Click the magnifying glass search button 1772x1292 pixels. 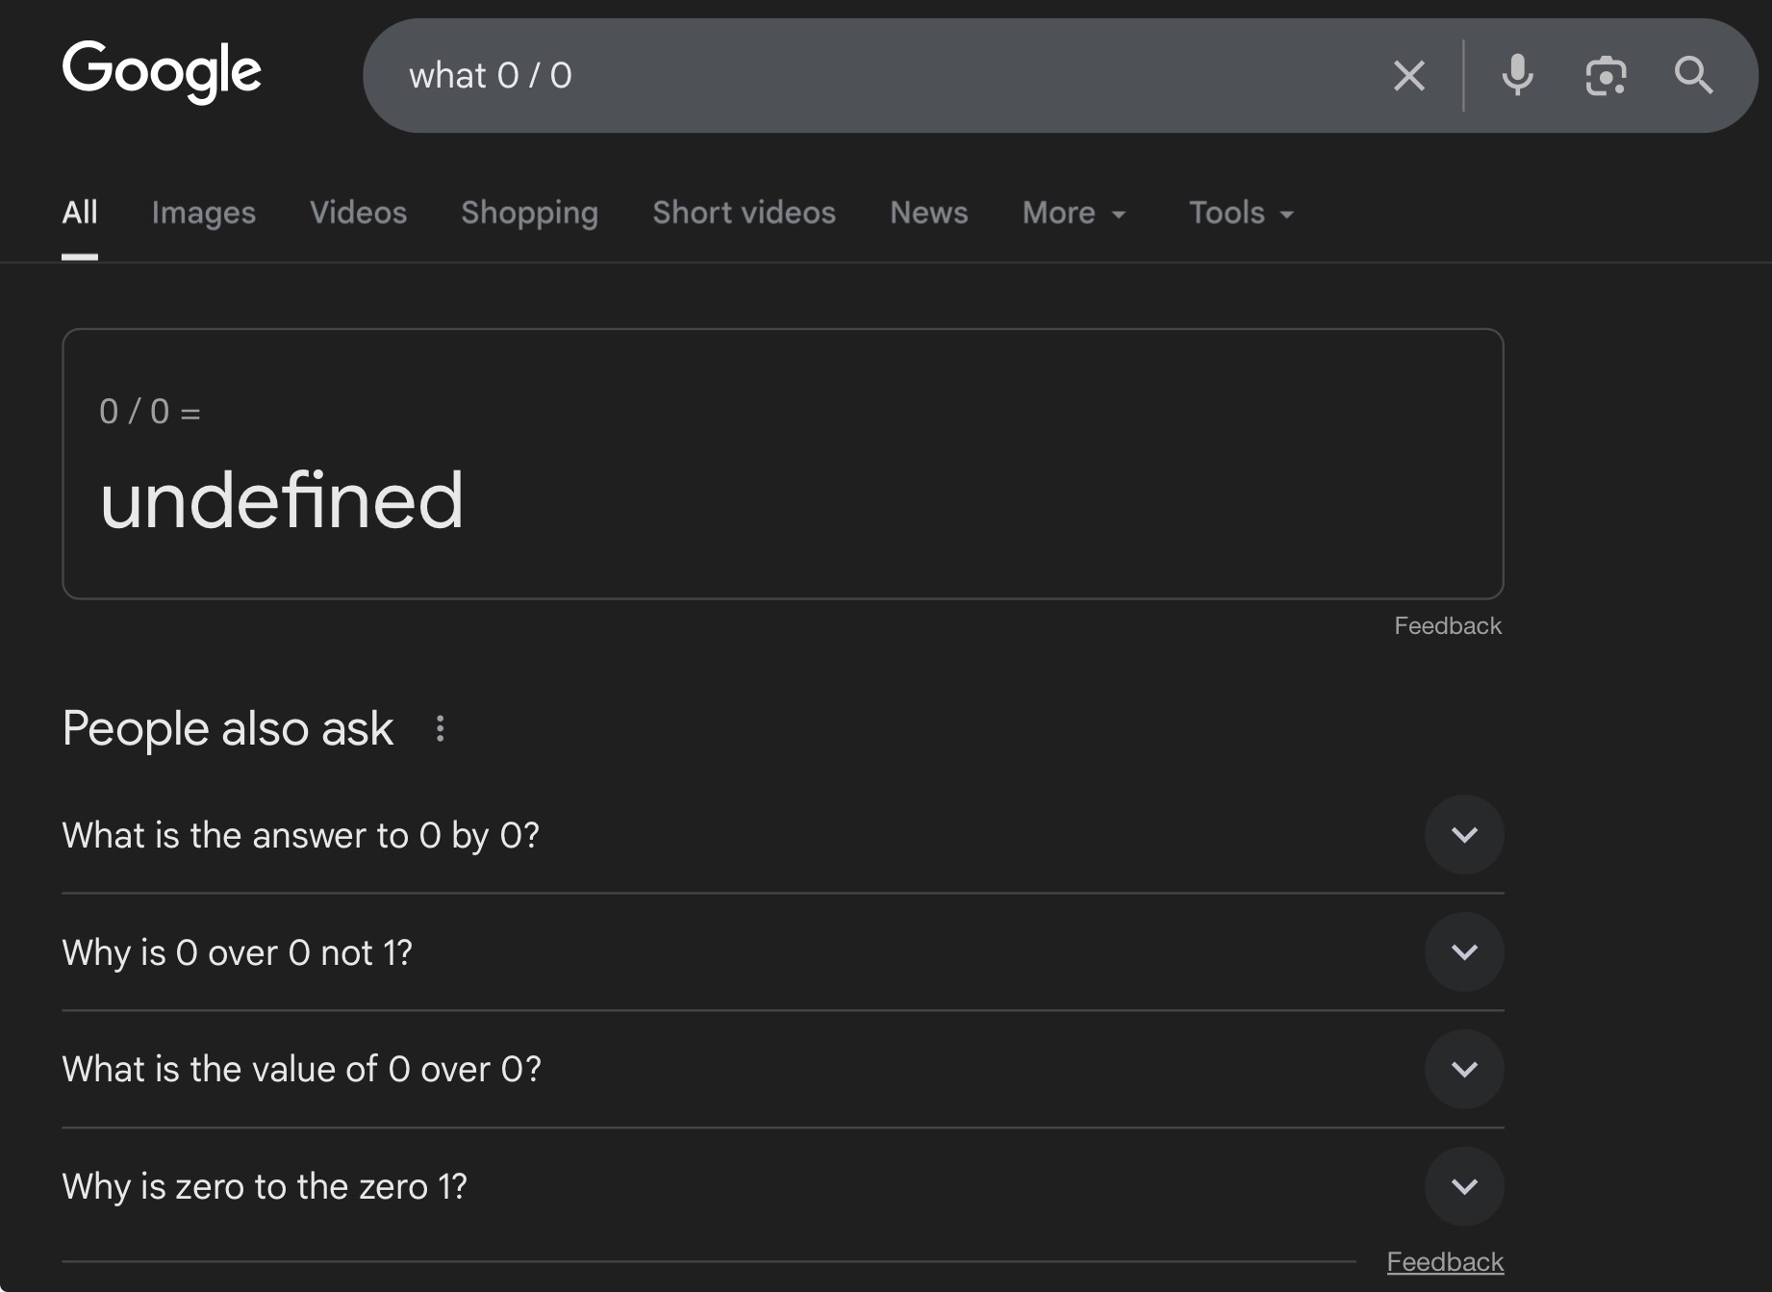[x=1693, y=75]
